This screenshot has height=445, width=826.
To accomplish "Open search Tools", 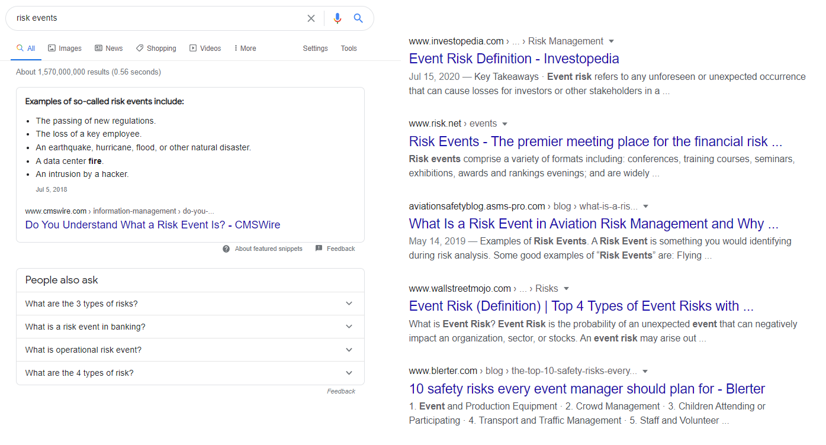I will [349, 49].
